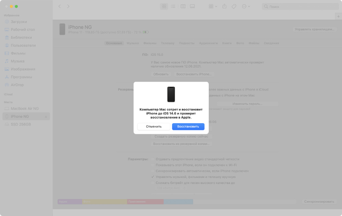Switch to list view
342x216 pixels.
pos(173,6)
